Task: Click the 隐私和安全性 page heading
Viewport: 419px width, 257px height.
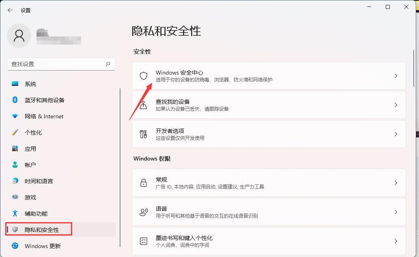Action: pyautogui.click(x=166, y=31)
